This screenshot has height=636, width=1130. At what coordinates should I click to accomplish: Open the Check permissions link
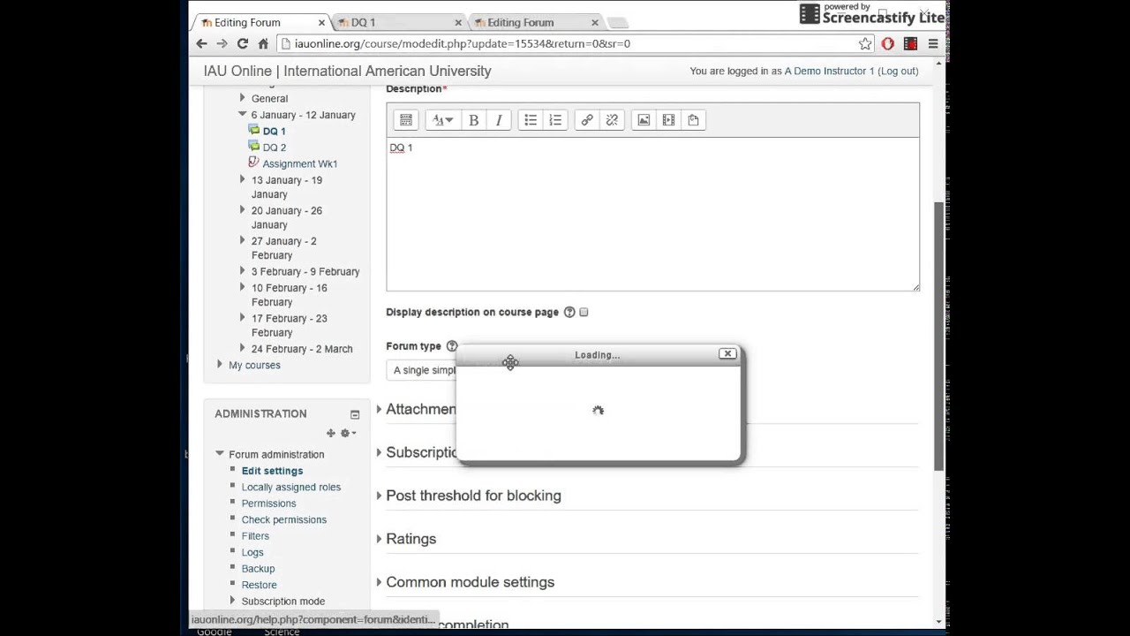click(283, 519)
